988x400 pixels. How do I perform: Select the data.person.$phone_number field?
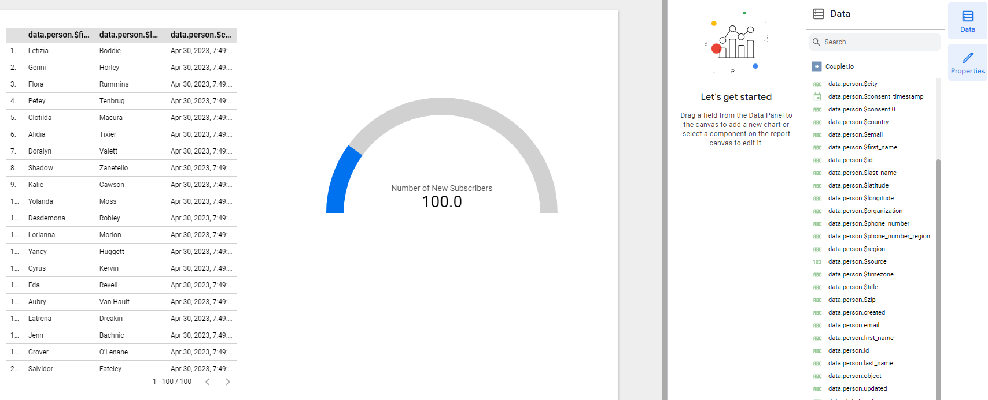(x=868, y=223)
